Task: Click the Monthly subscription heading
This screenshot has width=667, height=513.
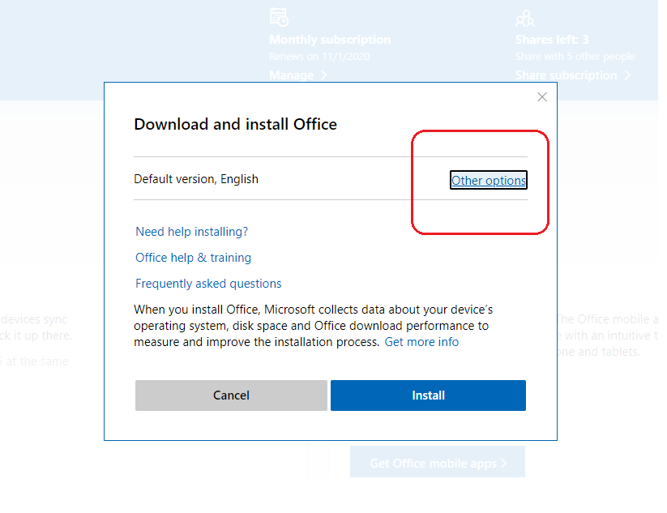Action: pyautogui.click(x=330, y=40)
